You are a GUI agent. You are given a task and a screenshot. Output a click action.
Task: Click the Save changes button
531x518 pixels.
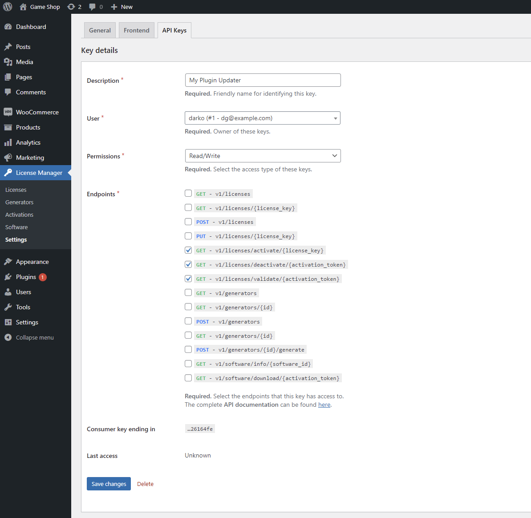coord(109,484)
